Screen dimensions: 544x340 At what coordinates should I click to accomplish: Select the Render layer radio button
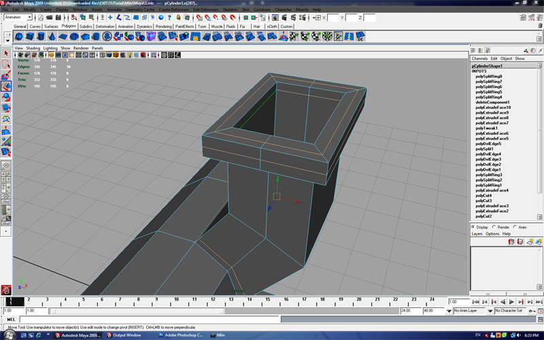[x=495, y=227]
